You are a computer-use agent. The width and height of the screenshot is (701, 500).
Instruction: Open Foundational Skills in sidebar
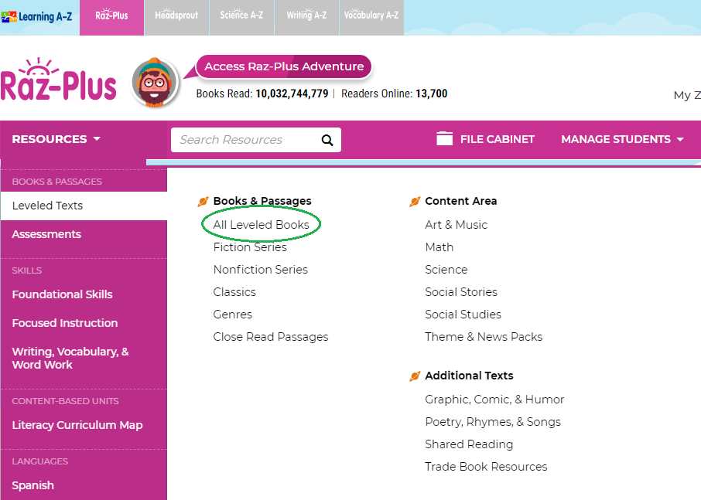point(62,294)
